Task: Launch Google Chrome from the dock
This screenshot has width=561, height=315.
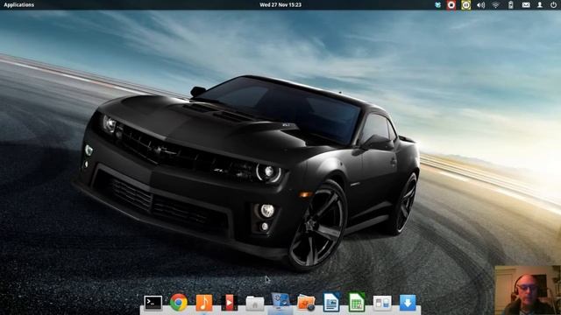Action: click(179, 303)
